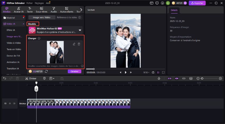Click the Exporter button
This screenshot has width=225, height=124.
[197, 3]
